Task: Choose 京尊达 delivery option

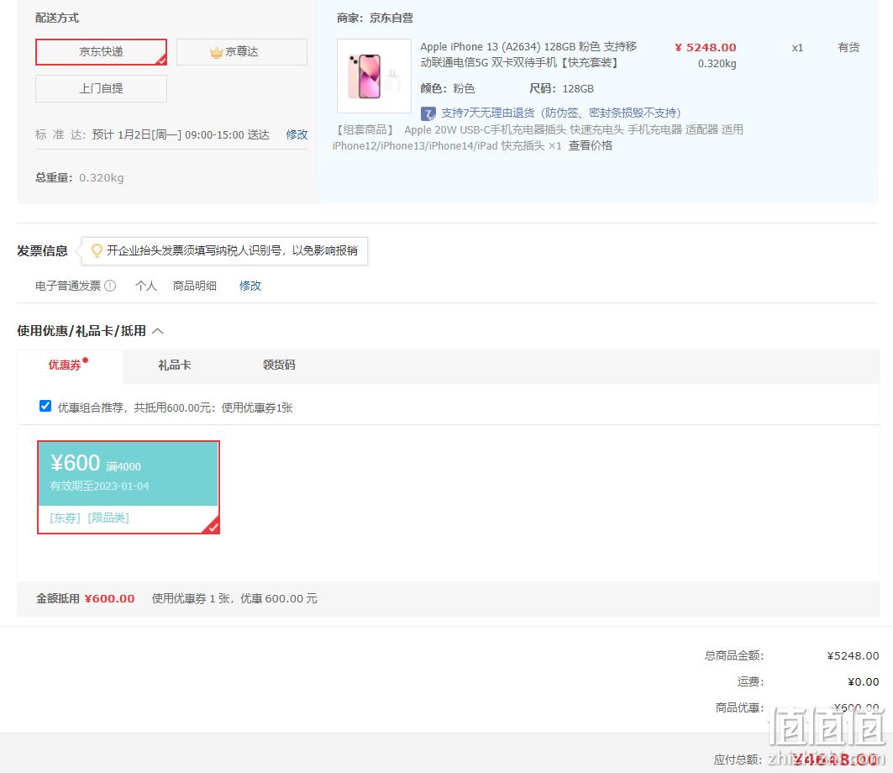Action: click(x=242, y=52)
